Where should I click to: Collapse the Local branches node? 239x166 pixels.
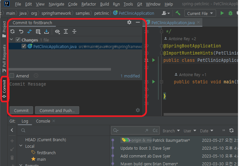point(21,146)
